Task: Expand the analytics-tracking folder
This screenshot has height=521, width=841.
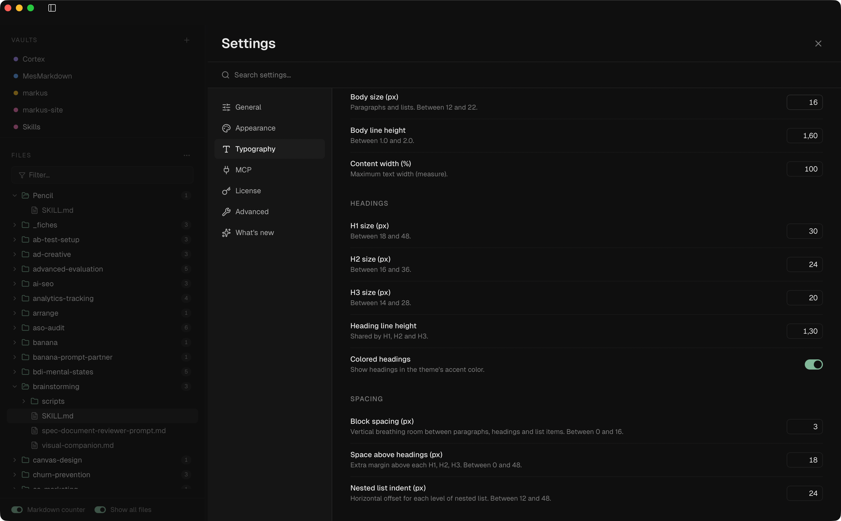Action: pos(15,298)
